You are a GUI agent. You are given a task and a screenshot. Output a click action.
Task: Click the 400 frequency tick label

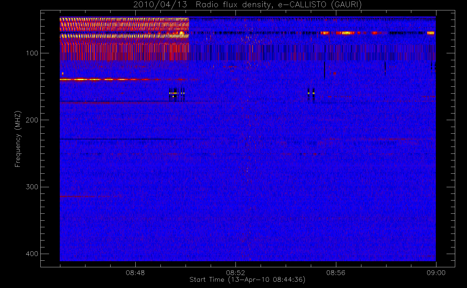point(32,254)
